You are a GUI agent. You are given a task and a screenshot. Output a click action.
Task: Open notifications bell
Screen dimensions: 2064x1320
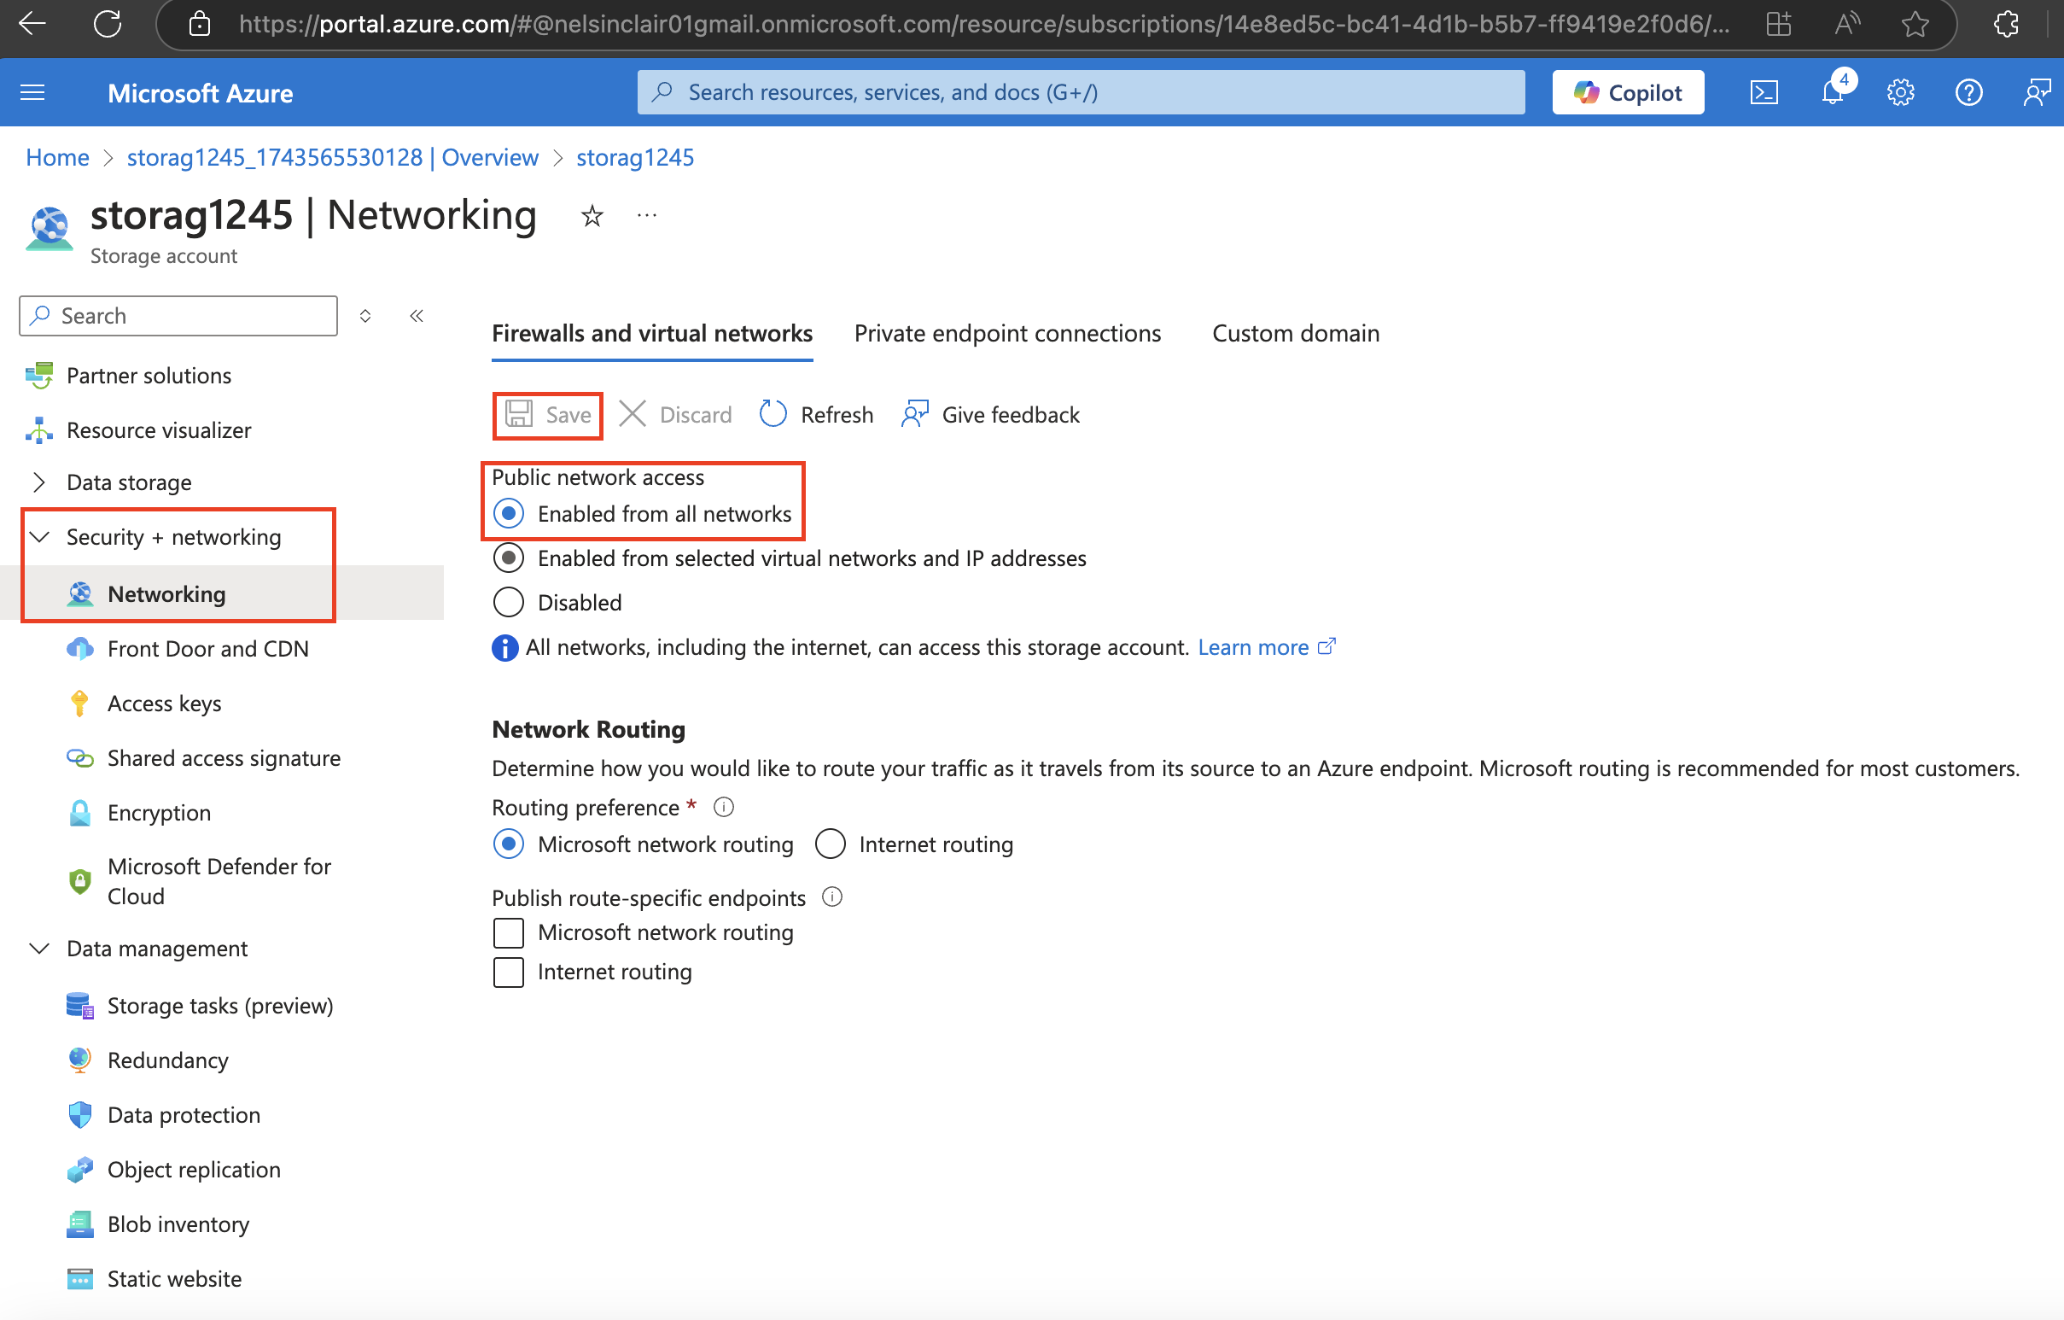[x=1833, y=92]
